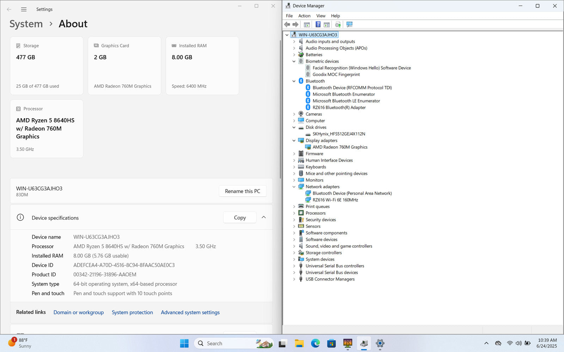This screenshot has height=352, width=564.
Task: Open the Domain or workgroup link
Action: click(79, 313)
